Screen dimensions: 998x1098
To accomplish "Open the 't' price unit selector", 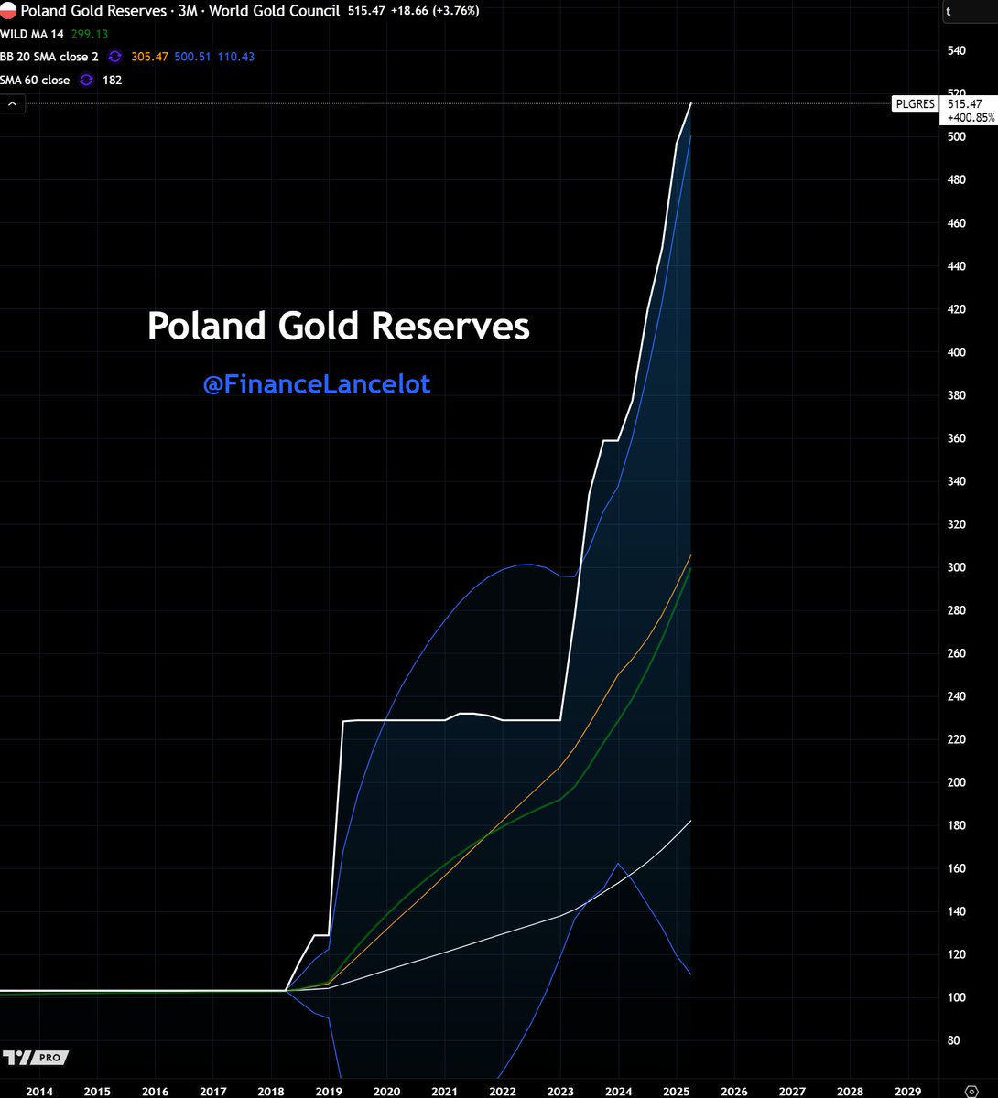I will click(x=970, y=12).
